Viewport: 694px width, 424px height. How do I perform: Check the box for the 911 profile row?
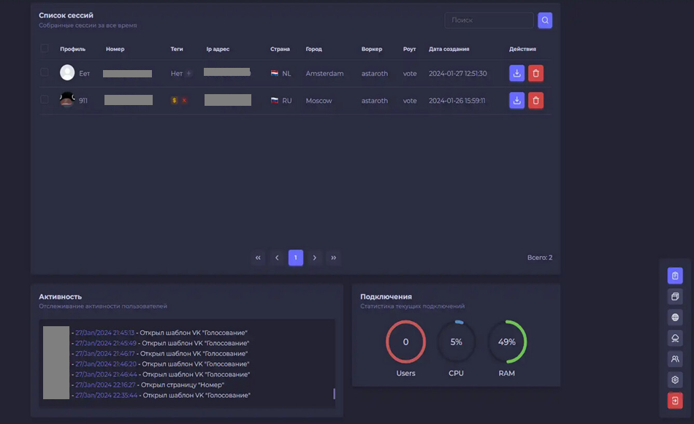point(45,100)
